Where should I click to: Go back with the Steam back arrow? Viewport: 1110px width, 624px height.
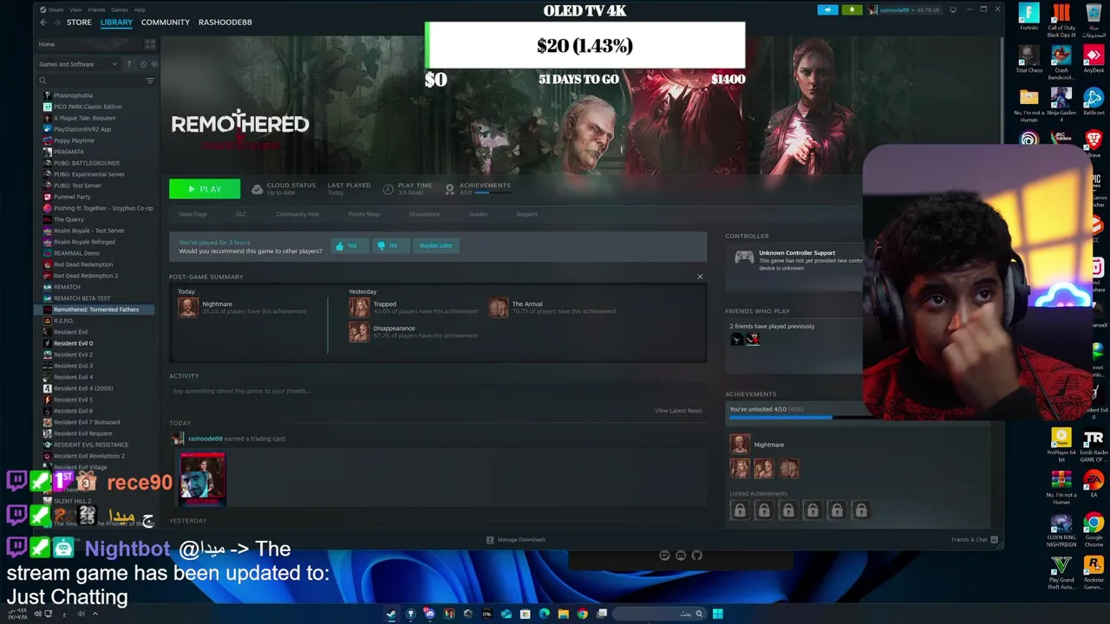point(44,22)
